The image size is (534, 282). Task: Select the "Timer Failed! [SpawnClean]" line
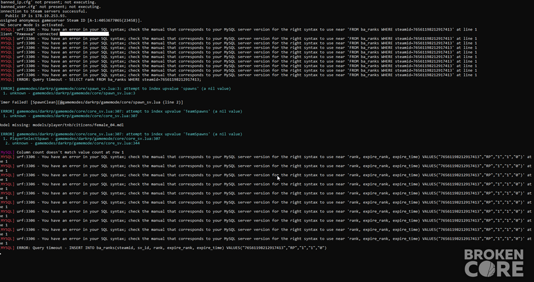[x=92, y=102]
